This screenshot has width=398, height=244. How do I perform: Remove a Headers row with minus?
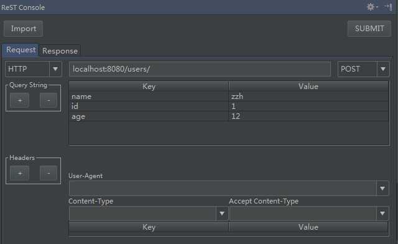pos(49,173)
